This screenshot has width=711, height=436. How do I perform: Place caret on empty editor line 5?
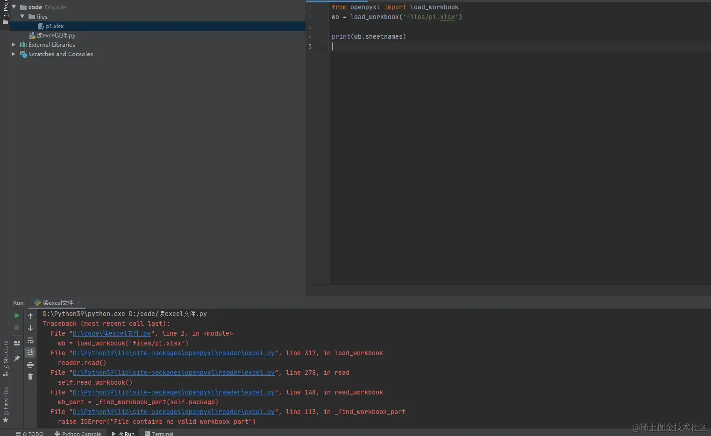click(520, 46)
